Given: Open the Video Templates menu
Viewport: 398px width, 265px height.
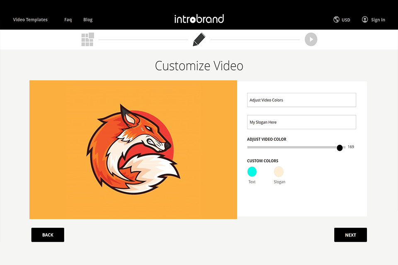Looking at the screenshot, I should click(x=29, y=19).
